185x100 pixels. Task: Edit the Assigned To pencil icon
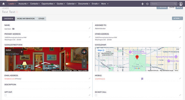pyautogui.click(x=180, y=28)
